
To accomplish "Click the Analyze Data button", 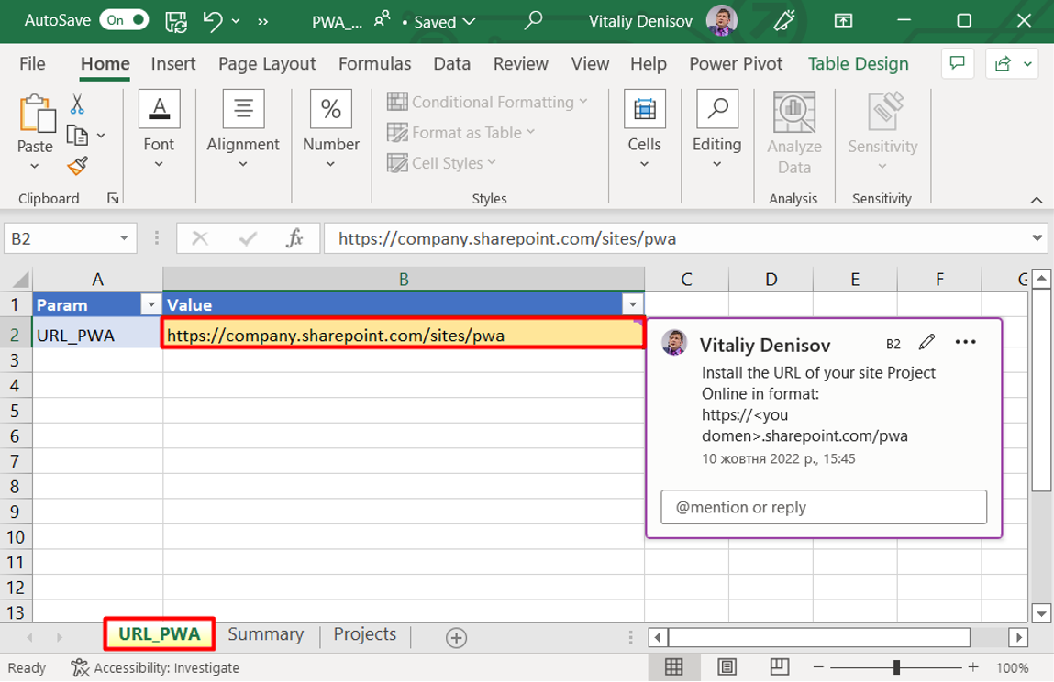I will 793,135.
